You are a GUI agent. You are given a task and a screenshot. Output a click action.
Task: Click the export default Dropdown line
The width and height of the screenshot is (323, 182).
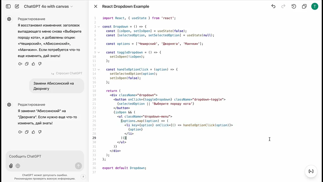[x=124, y=168]
